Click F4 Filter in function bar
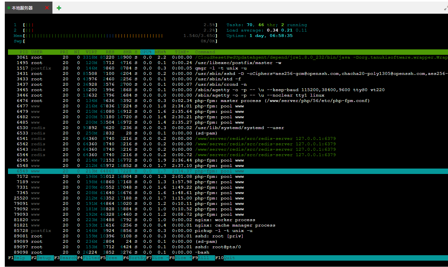The width and height of the screenshot is (448, 267). 89,258
